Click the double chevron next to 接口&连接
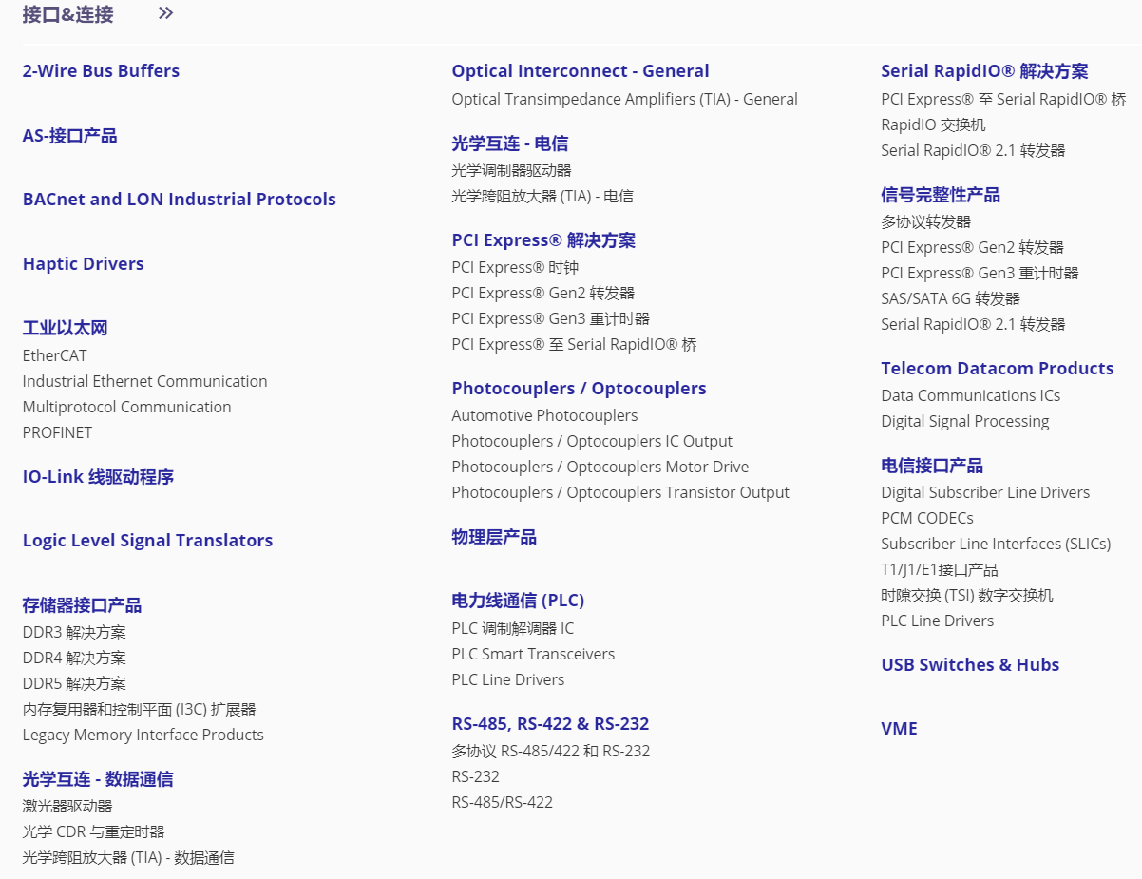 (166, 13)
